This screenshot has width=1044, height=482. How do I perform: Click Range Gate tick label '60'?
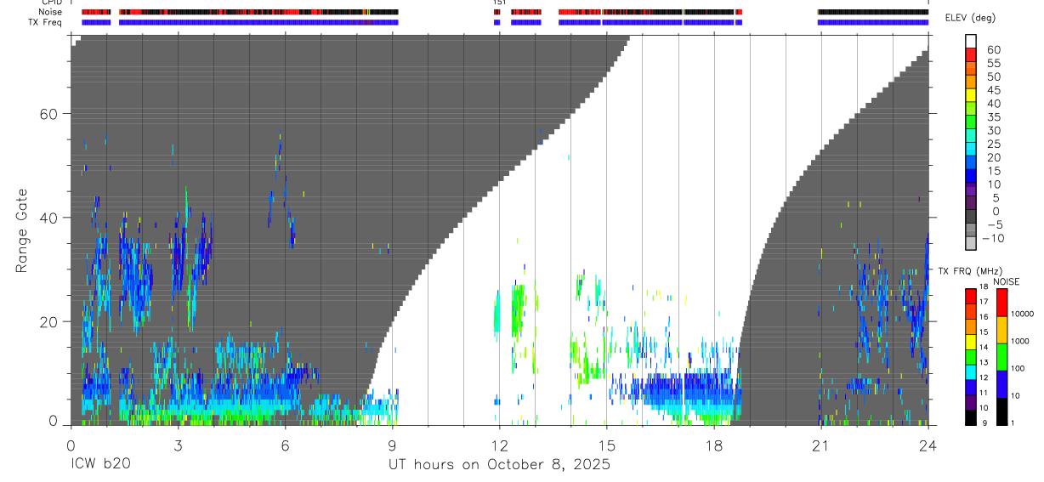48,114
